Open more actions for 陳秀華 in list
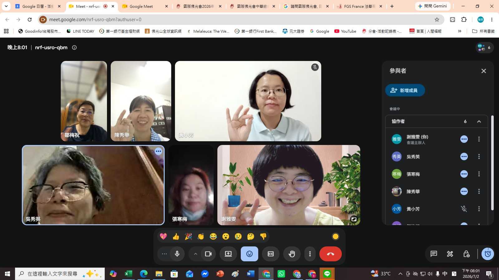Image resolution: width=499 pixels, height=280 pixels. tap(479, 191)
